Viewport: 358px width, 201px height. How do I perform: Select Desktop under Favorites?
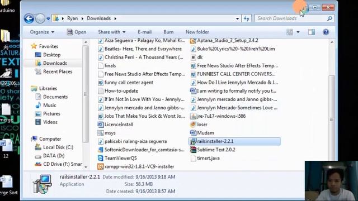point(52,55)
